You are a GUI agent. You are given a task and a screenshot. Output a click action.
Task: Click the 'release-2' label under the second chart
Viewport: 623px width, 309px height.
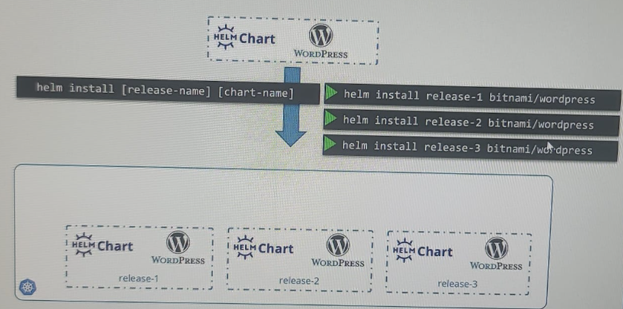pos(299,281)
